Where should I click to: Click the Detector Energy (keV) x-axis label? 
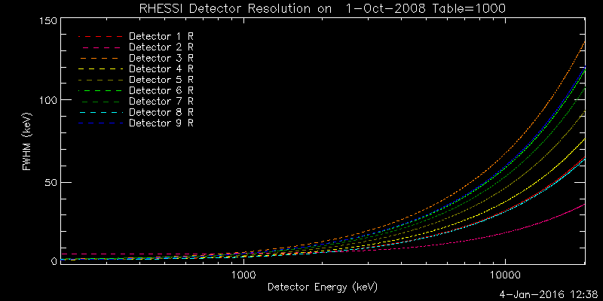click(323, 287)
